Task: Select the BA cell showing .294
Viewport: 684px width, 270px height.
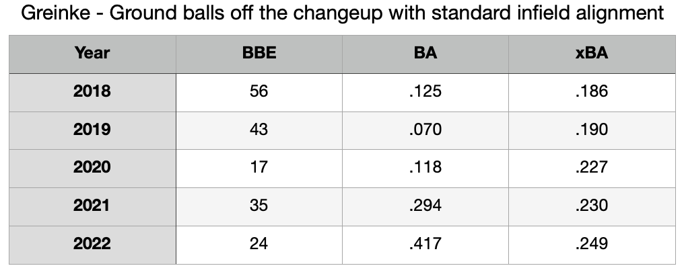Action: pos(425,206)
